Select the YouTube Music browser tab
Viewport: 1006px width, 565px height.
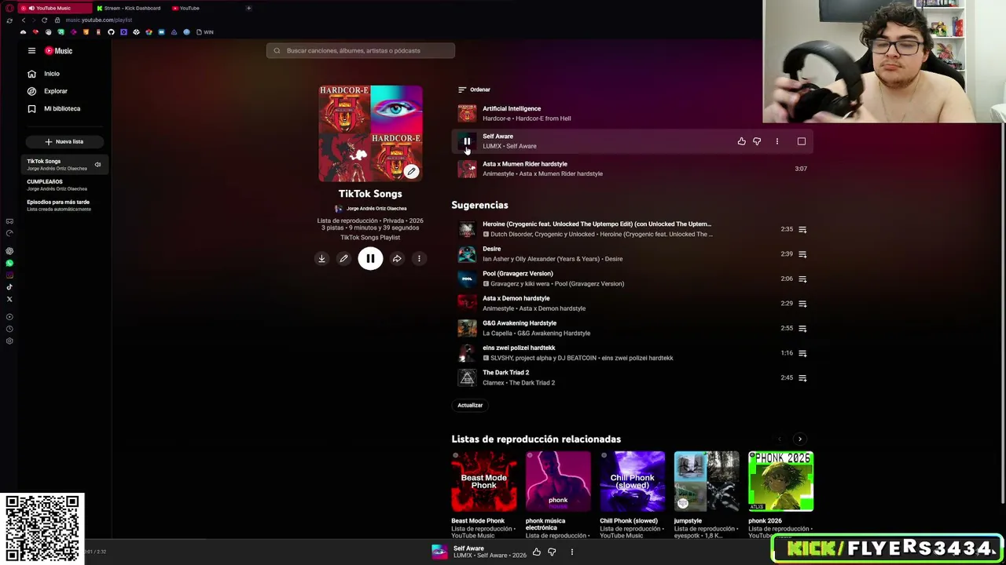click(x=53, y=8)
